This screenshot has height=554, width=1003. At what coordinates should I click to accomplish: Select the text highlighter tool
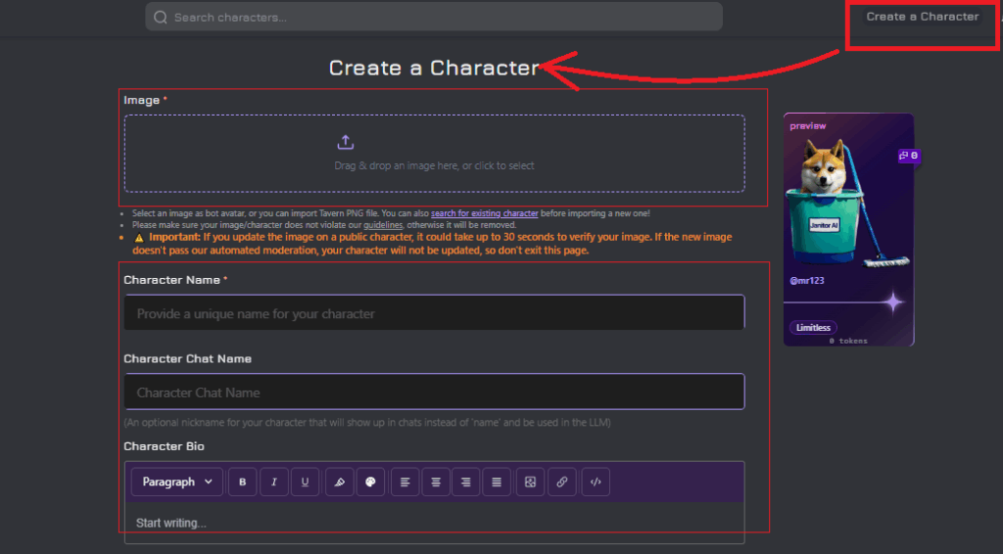tap(338, 482)
